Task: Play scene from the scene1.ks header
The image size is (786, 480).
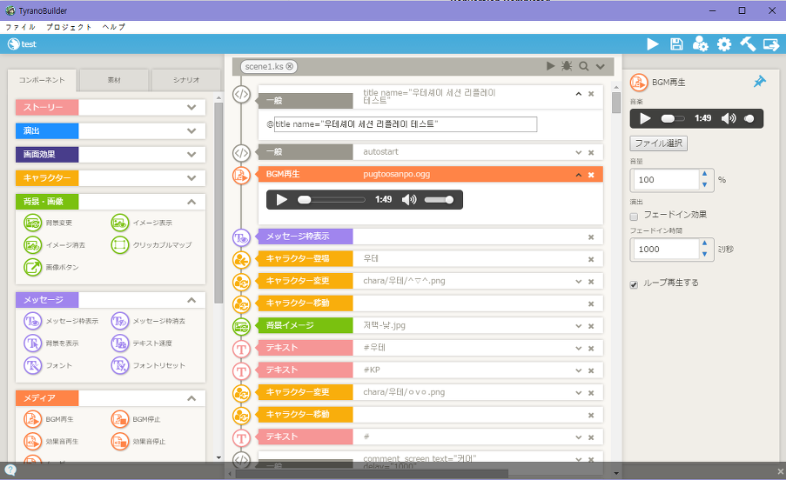Action: point(550,66)
